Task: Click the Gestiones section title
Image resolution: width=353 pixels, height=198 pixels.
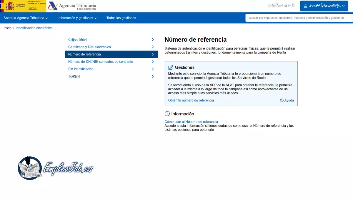Action: (x=185, y=67)
